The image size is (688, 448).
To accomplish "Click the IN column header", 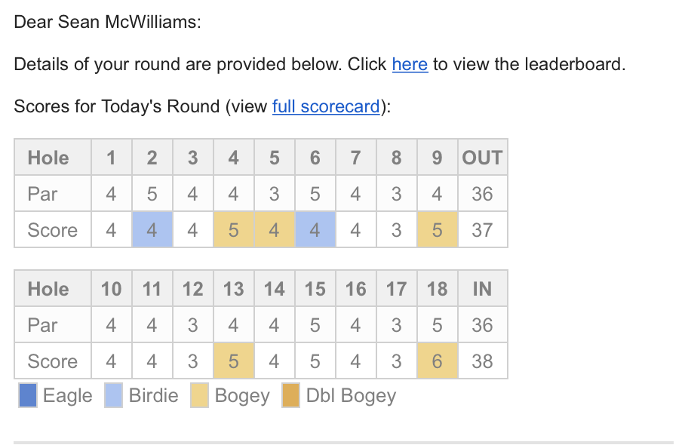I will tap(482, 289).
